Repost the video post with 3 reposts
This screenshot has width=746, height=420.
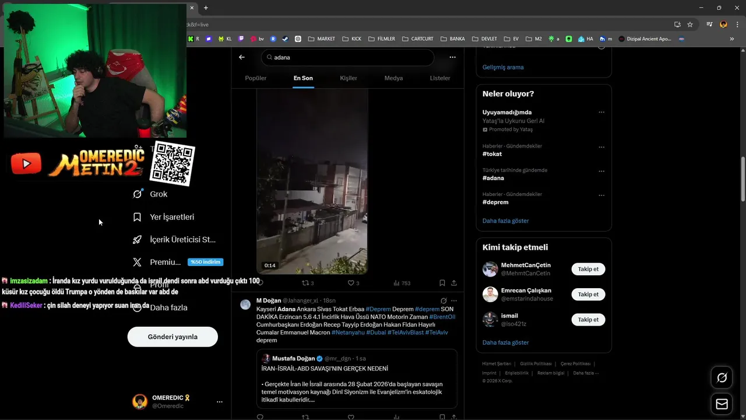click(x=307, y=283)
